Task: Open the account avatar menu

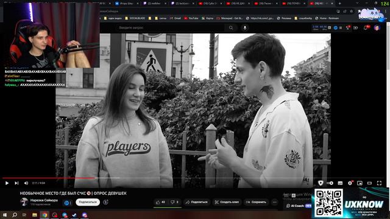Action: (377, 27)
